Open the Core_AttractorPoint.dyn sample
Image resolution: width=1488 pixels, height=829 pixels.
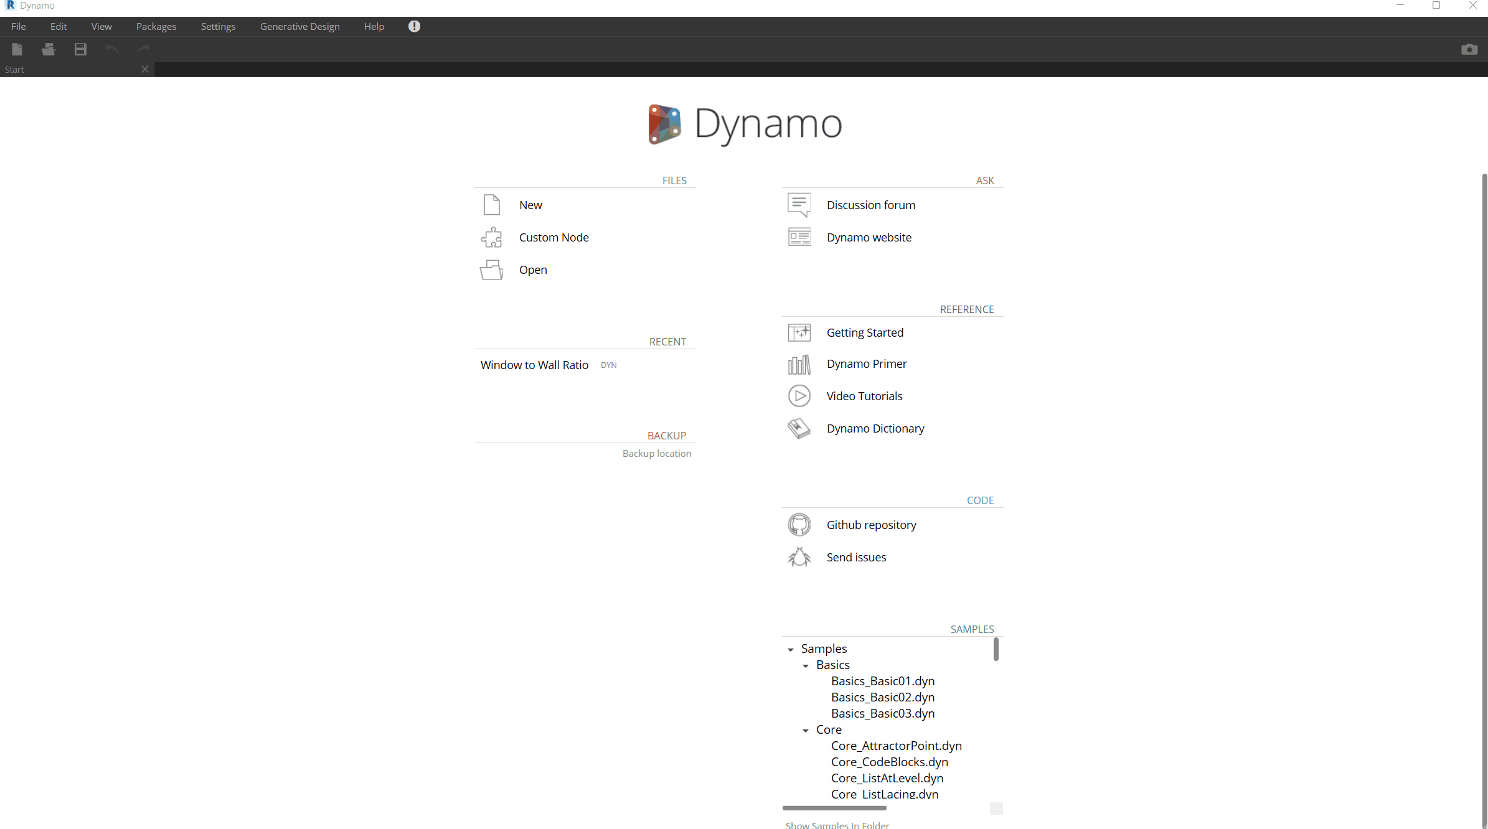point(896,746)
